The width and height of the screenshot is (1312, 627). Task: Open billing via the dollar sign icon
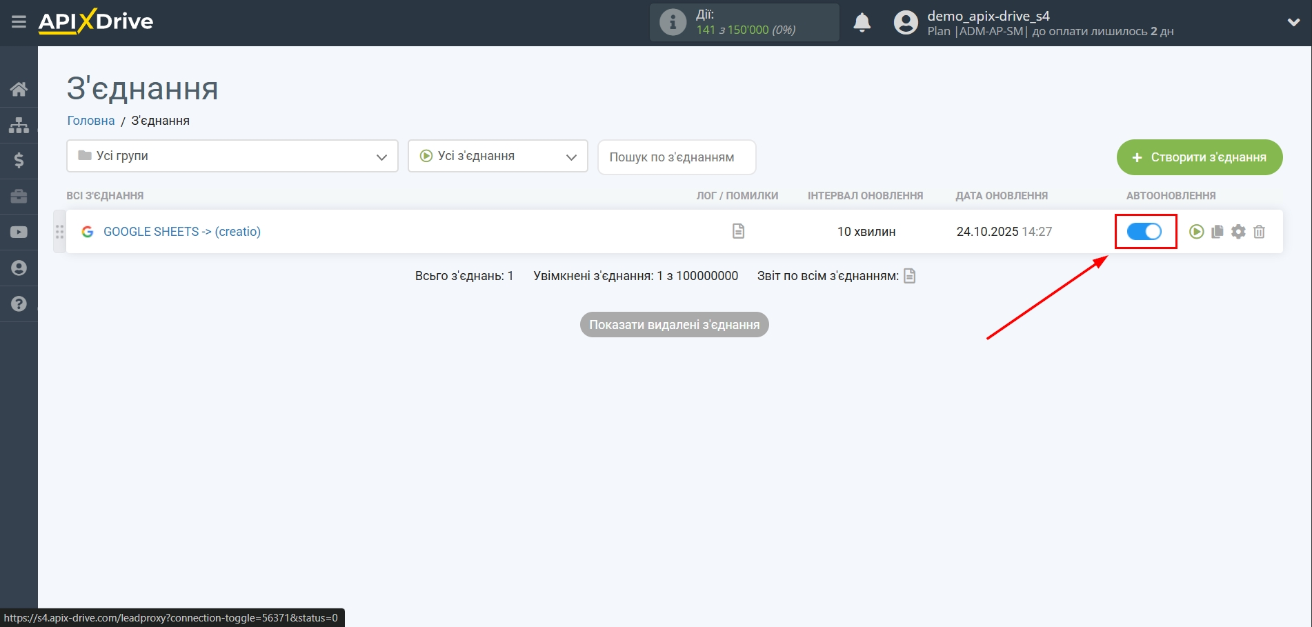pos(19,161)
